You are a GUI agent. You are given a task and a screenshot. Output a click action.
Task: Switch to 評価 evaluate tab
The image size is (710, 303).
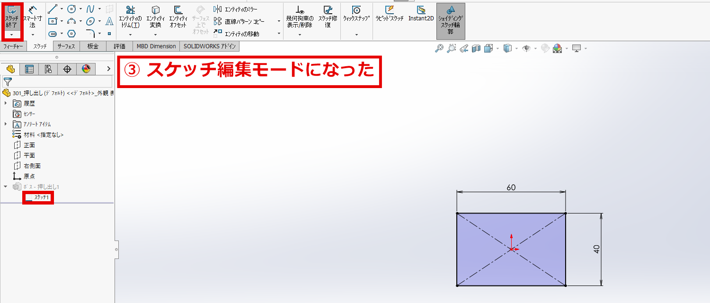point(120,46)
